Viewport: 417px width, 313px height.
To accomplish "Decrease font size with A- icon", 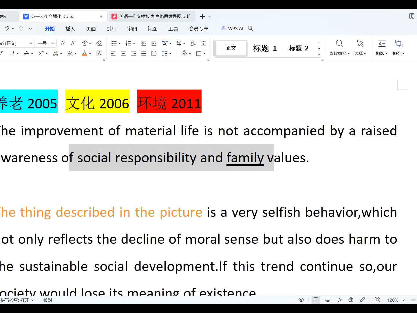I will click(73, 43).
